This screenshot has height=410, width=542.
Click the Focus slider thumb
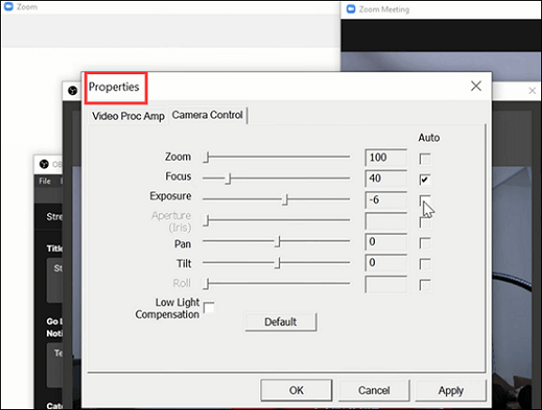click(228, 179)
